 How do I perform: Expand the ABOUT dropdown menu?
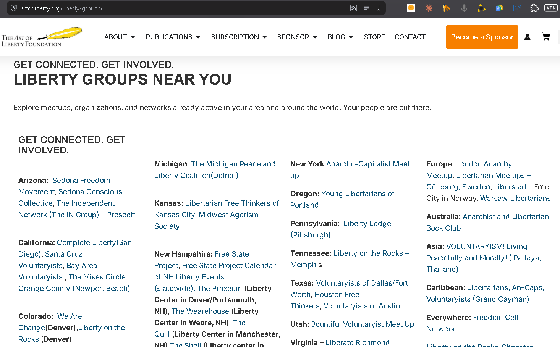point(120,37)
